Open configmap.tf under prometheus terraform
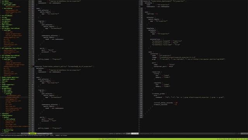The height and width of the screenshot is (140, 248). 11,99
